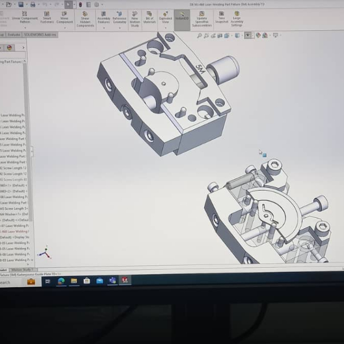Open Microsoft Edge from the taskbar
The image size is (344, 344).
61,281
